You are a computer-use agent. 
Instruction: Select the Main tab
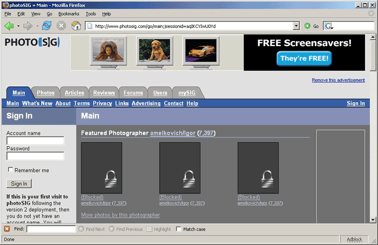[19, 93]
